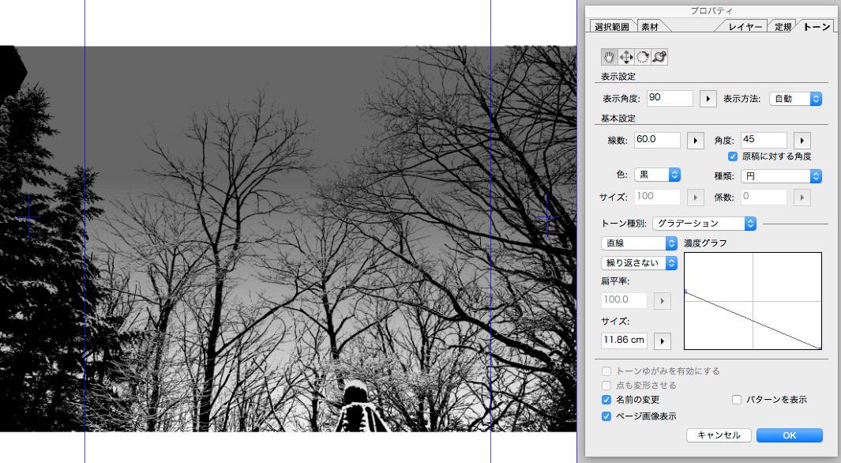
Task: Click the キャンセル button
Action: click(719, 435)
